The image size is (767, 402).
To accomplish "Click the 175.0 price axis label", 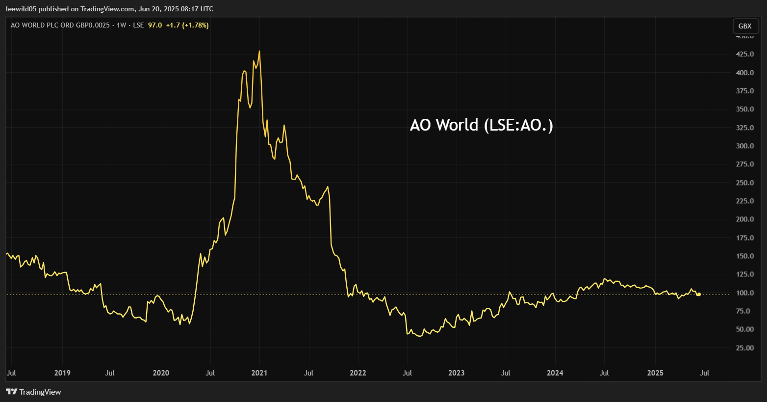I will [x=745, y=238].
